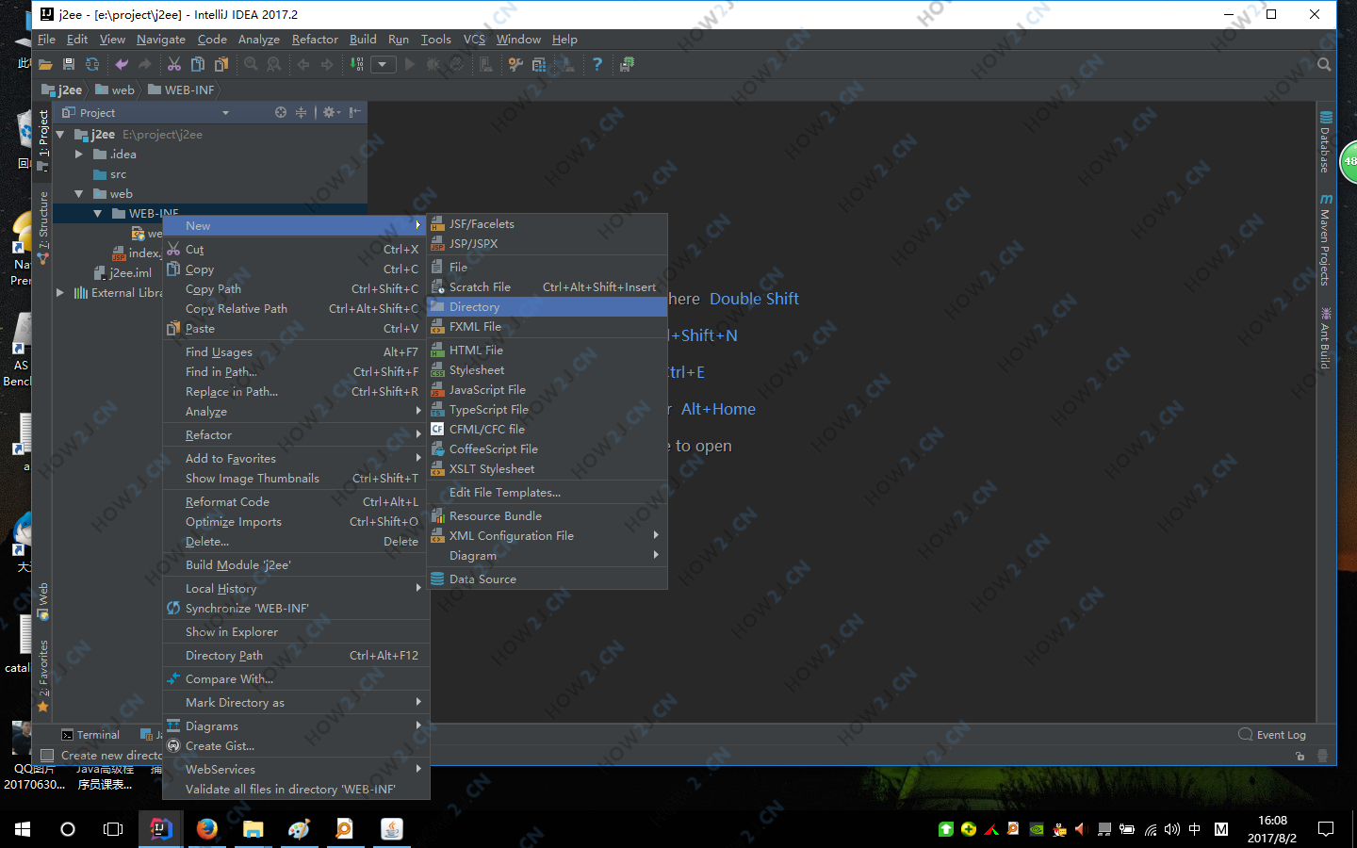Open the Project view type dropdown
1357x848 pixels.
(x=225, y=113)
